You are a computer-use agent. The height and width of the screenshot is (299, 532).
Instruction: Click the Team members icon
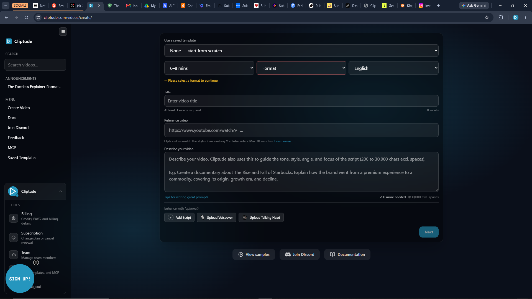[14, 255]
